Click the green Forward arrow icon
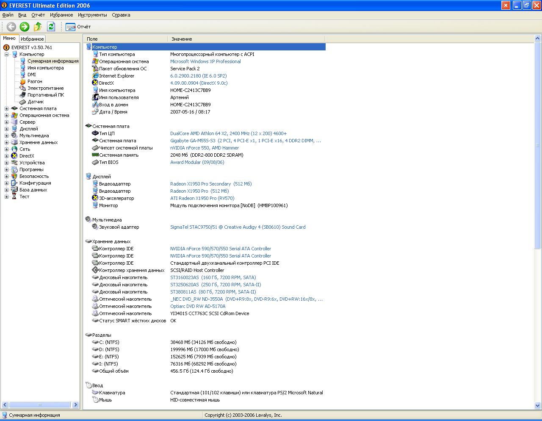The height and width of the screenshot is (421, 542). (25, 27)
